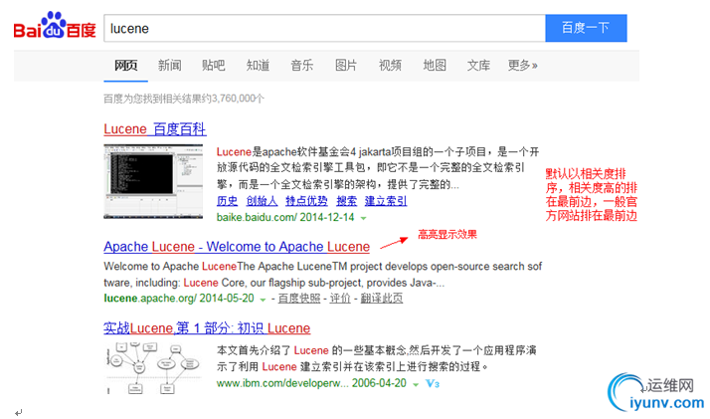Open the 特点优势 sub-link
This screenshot has height=419, width=710.
(x=306, y=201)
